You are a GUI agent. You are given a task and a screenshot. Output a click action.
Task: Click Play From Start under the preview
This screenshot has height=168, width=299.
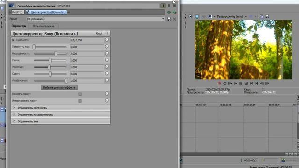click(230, 83)
